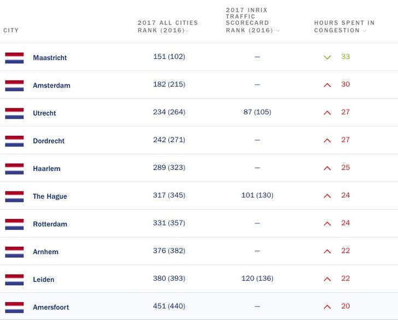Click the flag icon beside Leiden
Viewport: 398px width, 320px height.
click(14, 280)
